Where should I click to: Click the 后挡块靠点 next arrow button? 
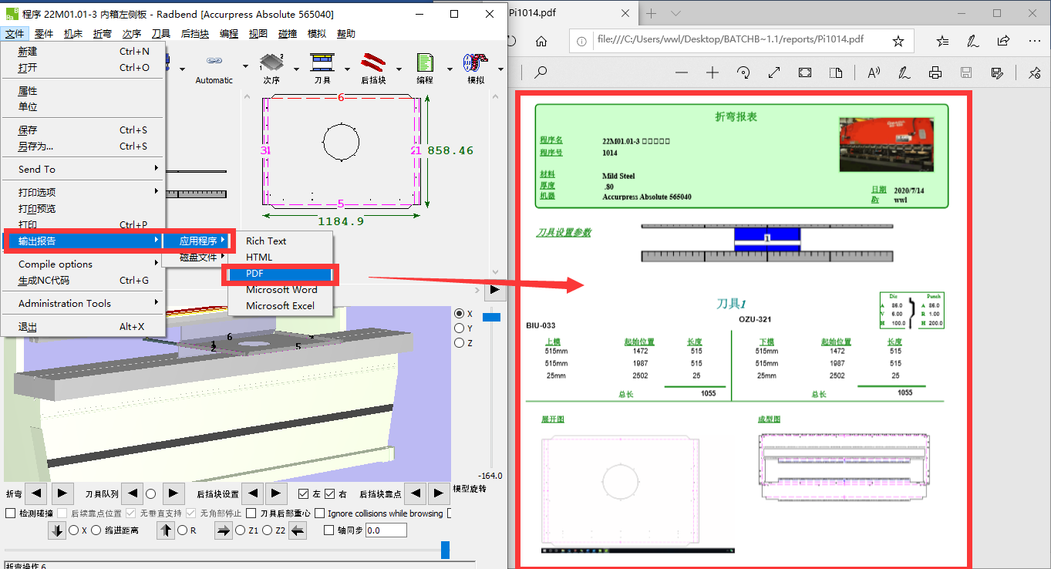click(x=439, y=493)
